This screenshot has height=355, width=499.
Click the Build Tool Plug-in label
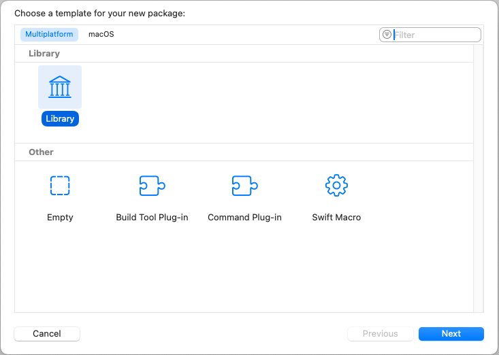(152, 218)
